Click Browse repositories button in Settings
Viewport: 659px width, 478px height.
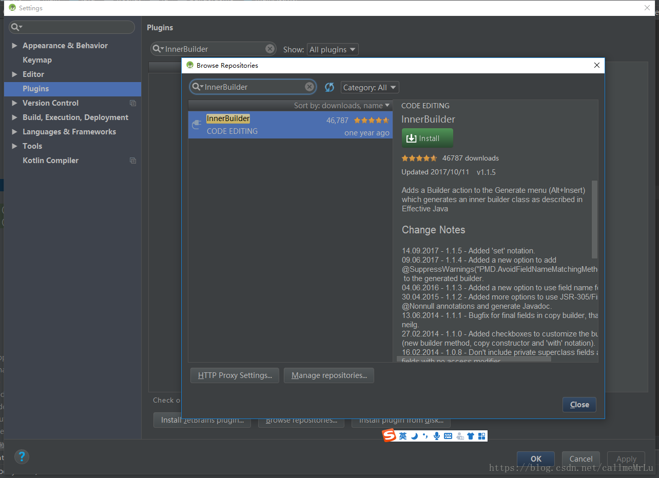301,420
